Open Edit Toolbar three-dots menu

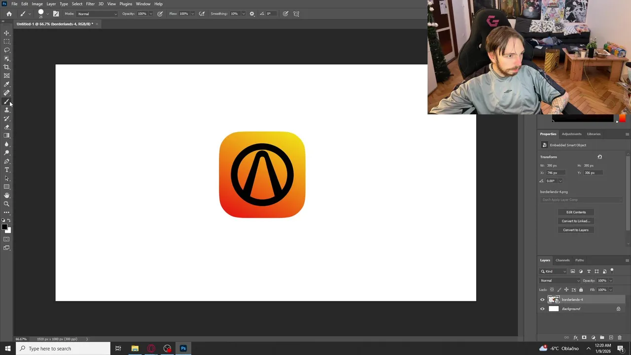point(7,212)
